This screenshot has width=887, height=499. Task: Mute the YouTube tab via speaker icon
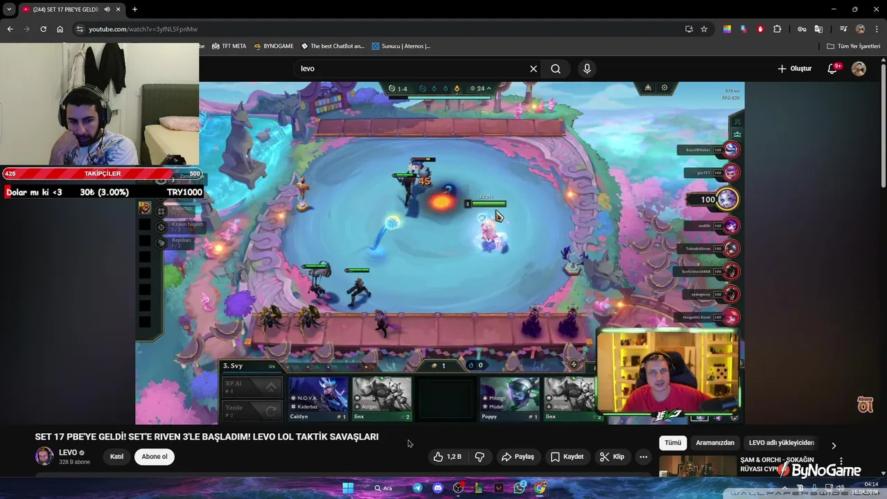click(x=107, y=9)
